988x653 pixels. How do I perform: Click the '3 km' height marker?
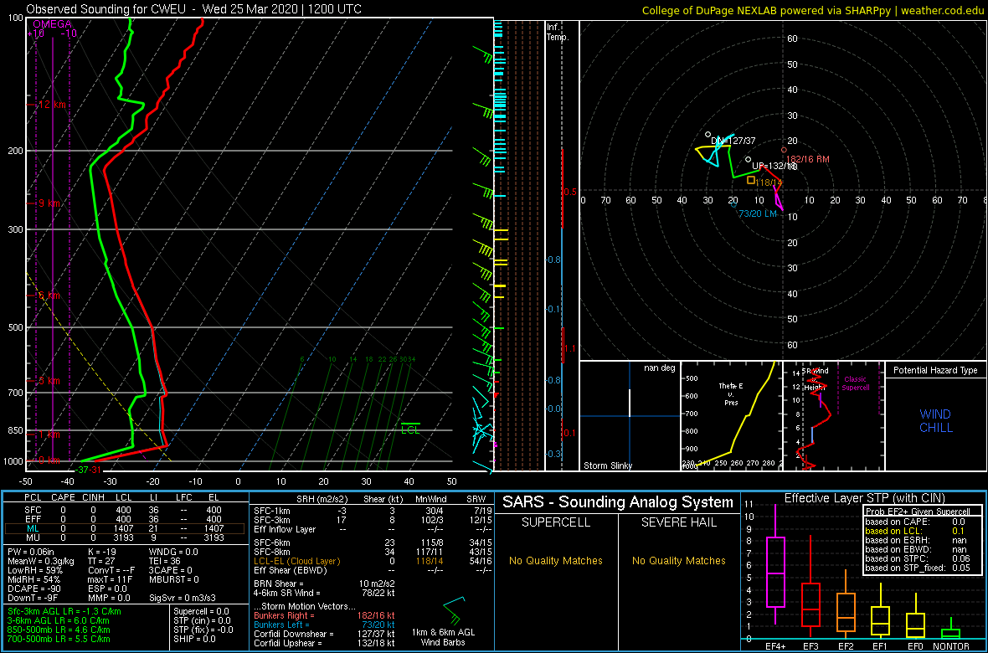[49, 381]
